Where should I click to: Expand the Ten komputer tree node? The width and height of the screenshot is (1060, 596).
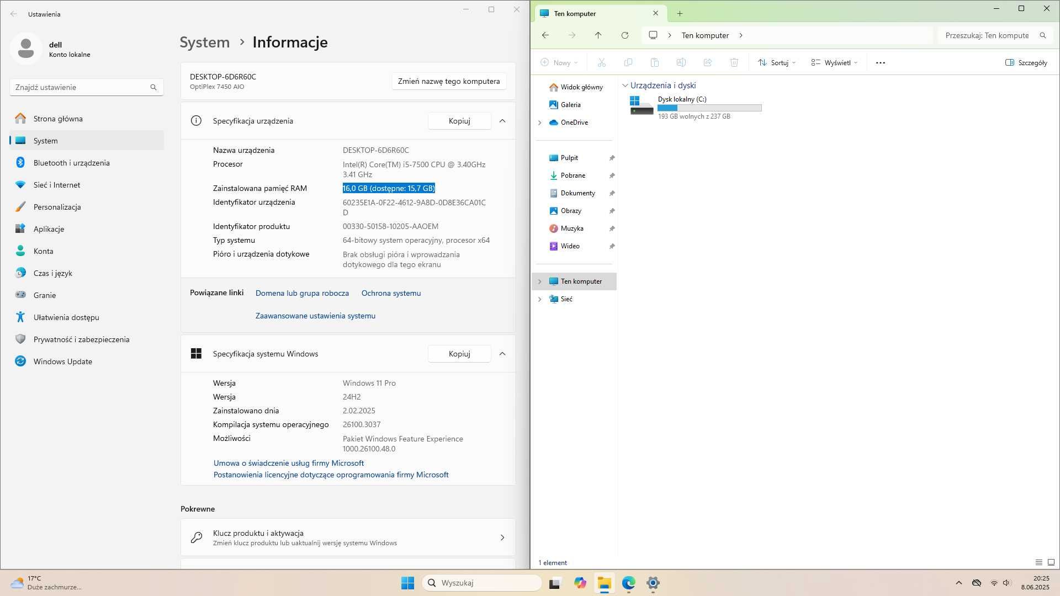[540, 281]
